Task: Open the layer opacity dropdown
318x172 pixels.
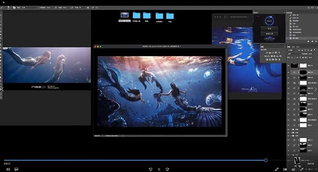Action: [311, 54]
